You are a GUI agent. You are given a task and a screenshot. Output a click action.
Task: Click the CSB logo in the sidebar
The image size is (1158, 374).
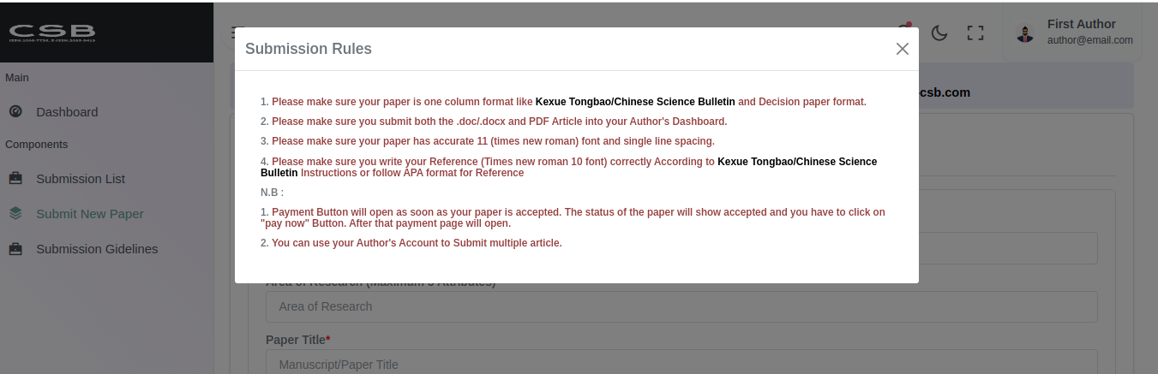[51, 33]
